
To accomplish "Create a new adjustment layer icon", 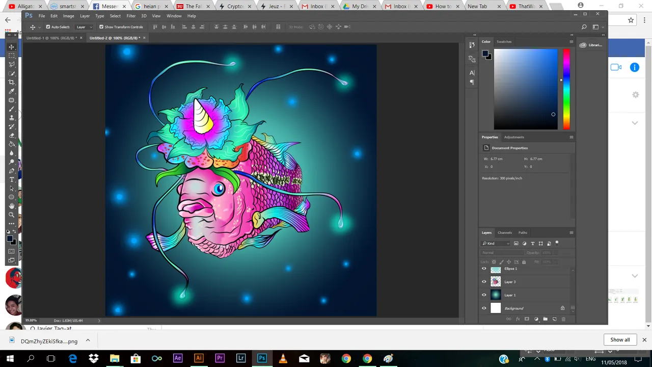I will click(x=536, y=319).
